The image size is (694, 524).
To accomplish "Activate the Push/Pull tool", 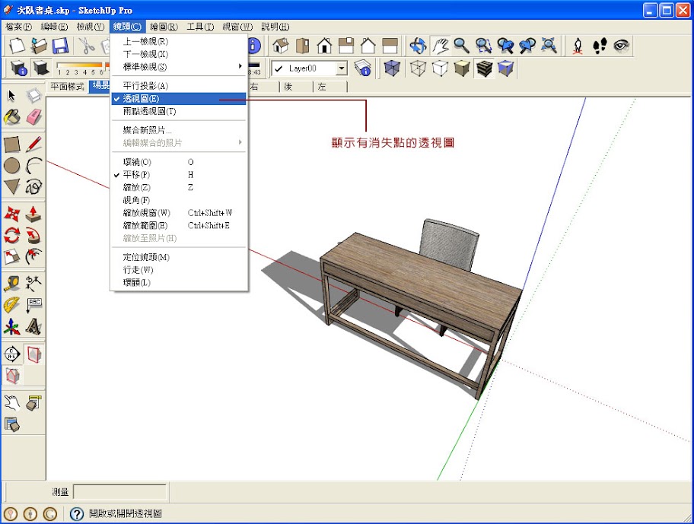I will point(33,213).
